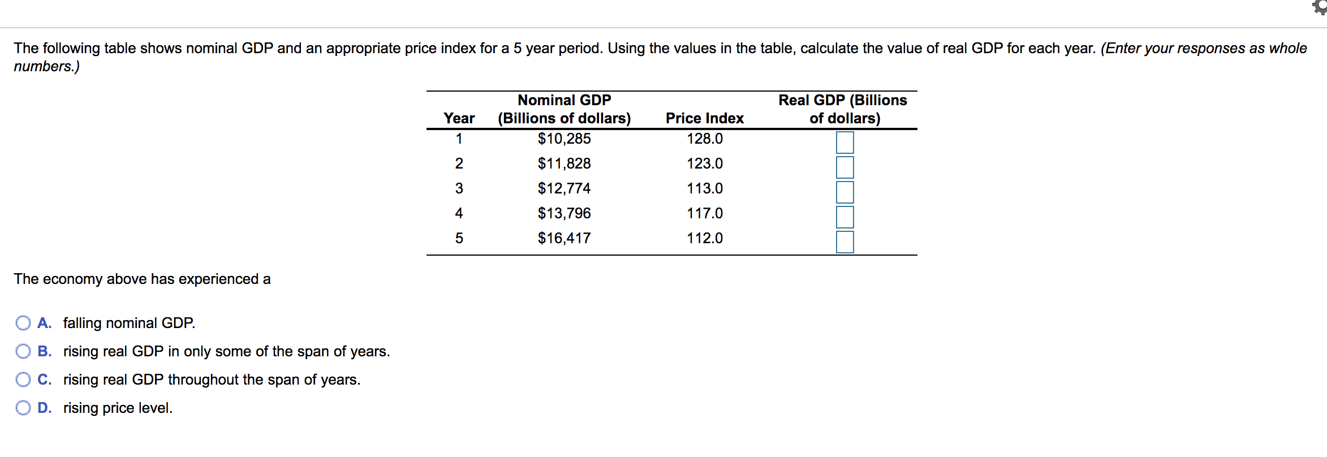Image resolution: width=1327 pixels, height=457 pixels.
Task: Click the 'Nominal GDP' column header
Action: (x=563, y=100)
